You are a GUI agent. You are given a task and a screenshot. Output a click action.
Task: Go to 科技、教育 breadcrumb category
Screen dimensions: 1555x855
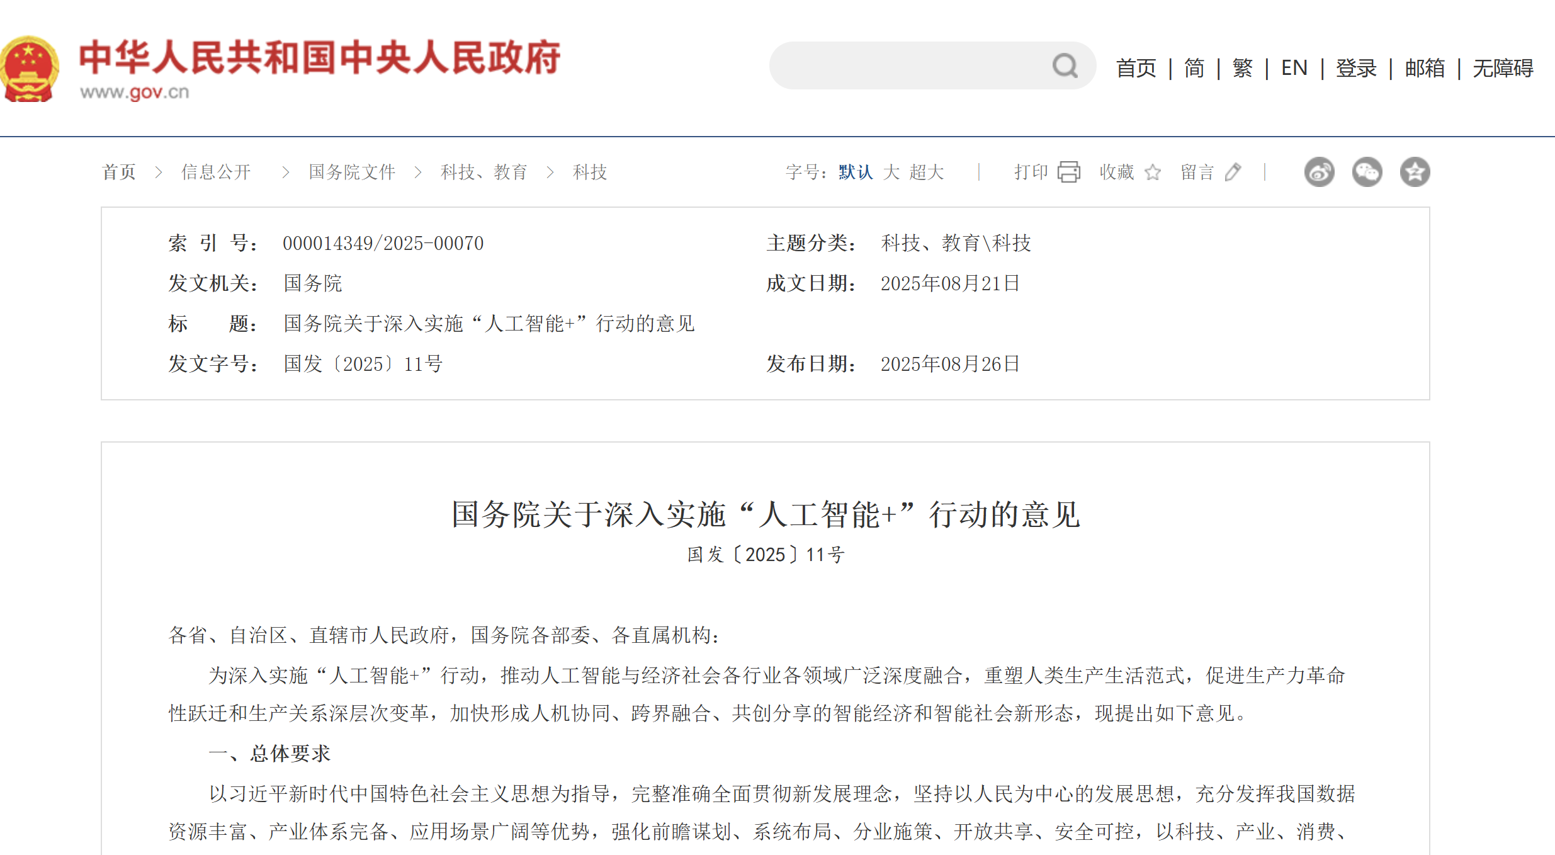(x=483, y=172)
